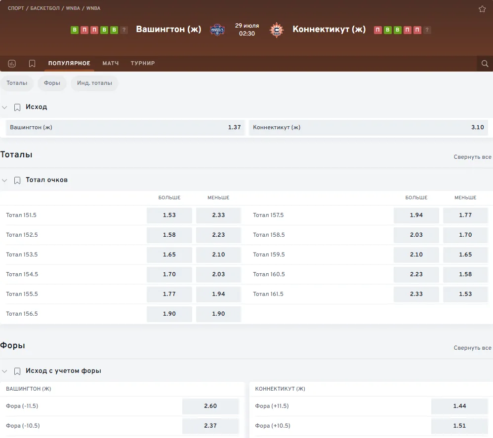Open the statistics chart icon
Image resolution: width=493 pixels, height=438 pixels.
12,64
